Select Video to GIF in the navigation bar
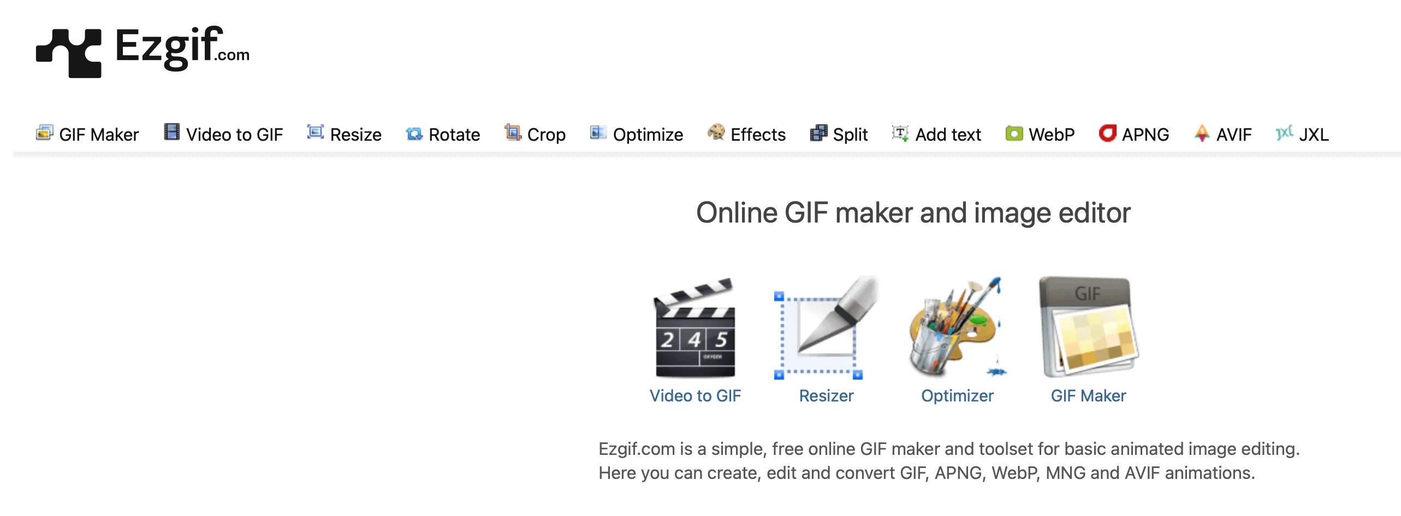Screen dimensions: 1401x516 [234, 135]
